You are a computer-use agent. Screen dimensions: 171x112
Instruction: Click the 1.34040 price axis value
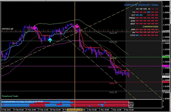166,37
